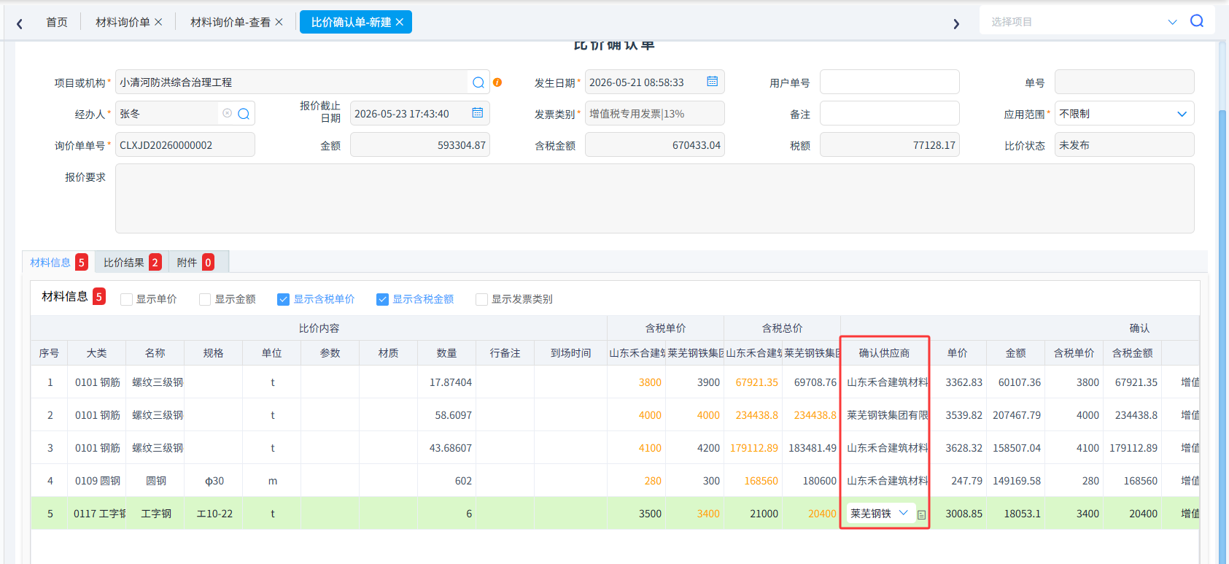The height and width of the screenshot is (564, 1229).
Task: Open the 比价结果 tab
Action: [132, 262]
